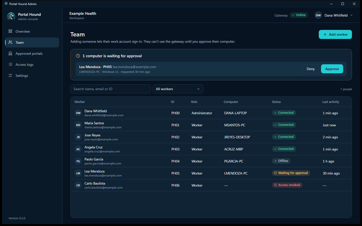This screenshot has width=362, height=226.
Task: Click the MSANTOS-PC computer cell
Action: 235,125
